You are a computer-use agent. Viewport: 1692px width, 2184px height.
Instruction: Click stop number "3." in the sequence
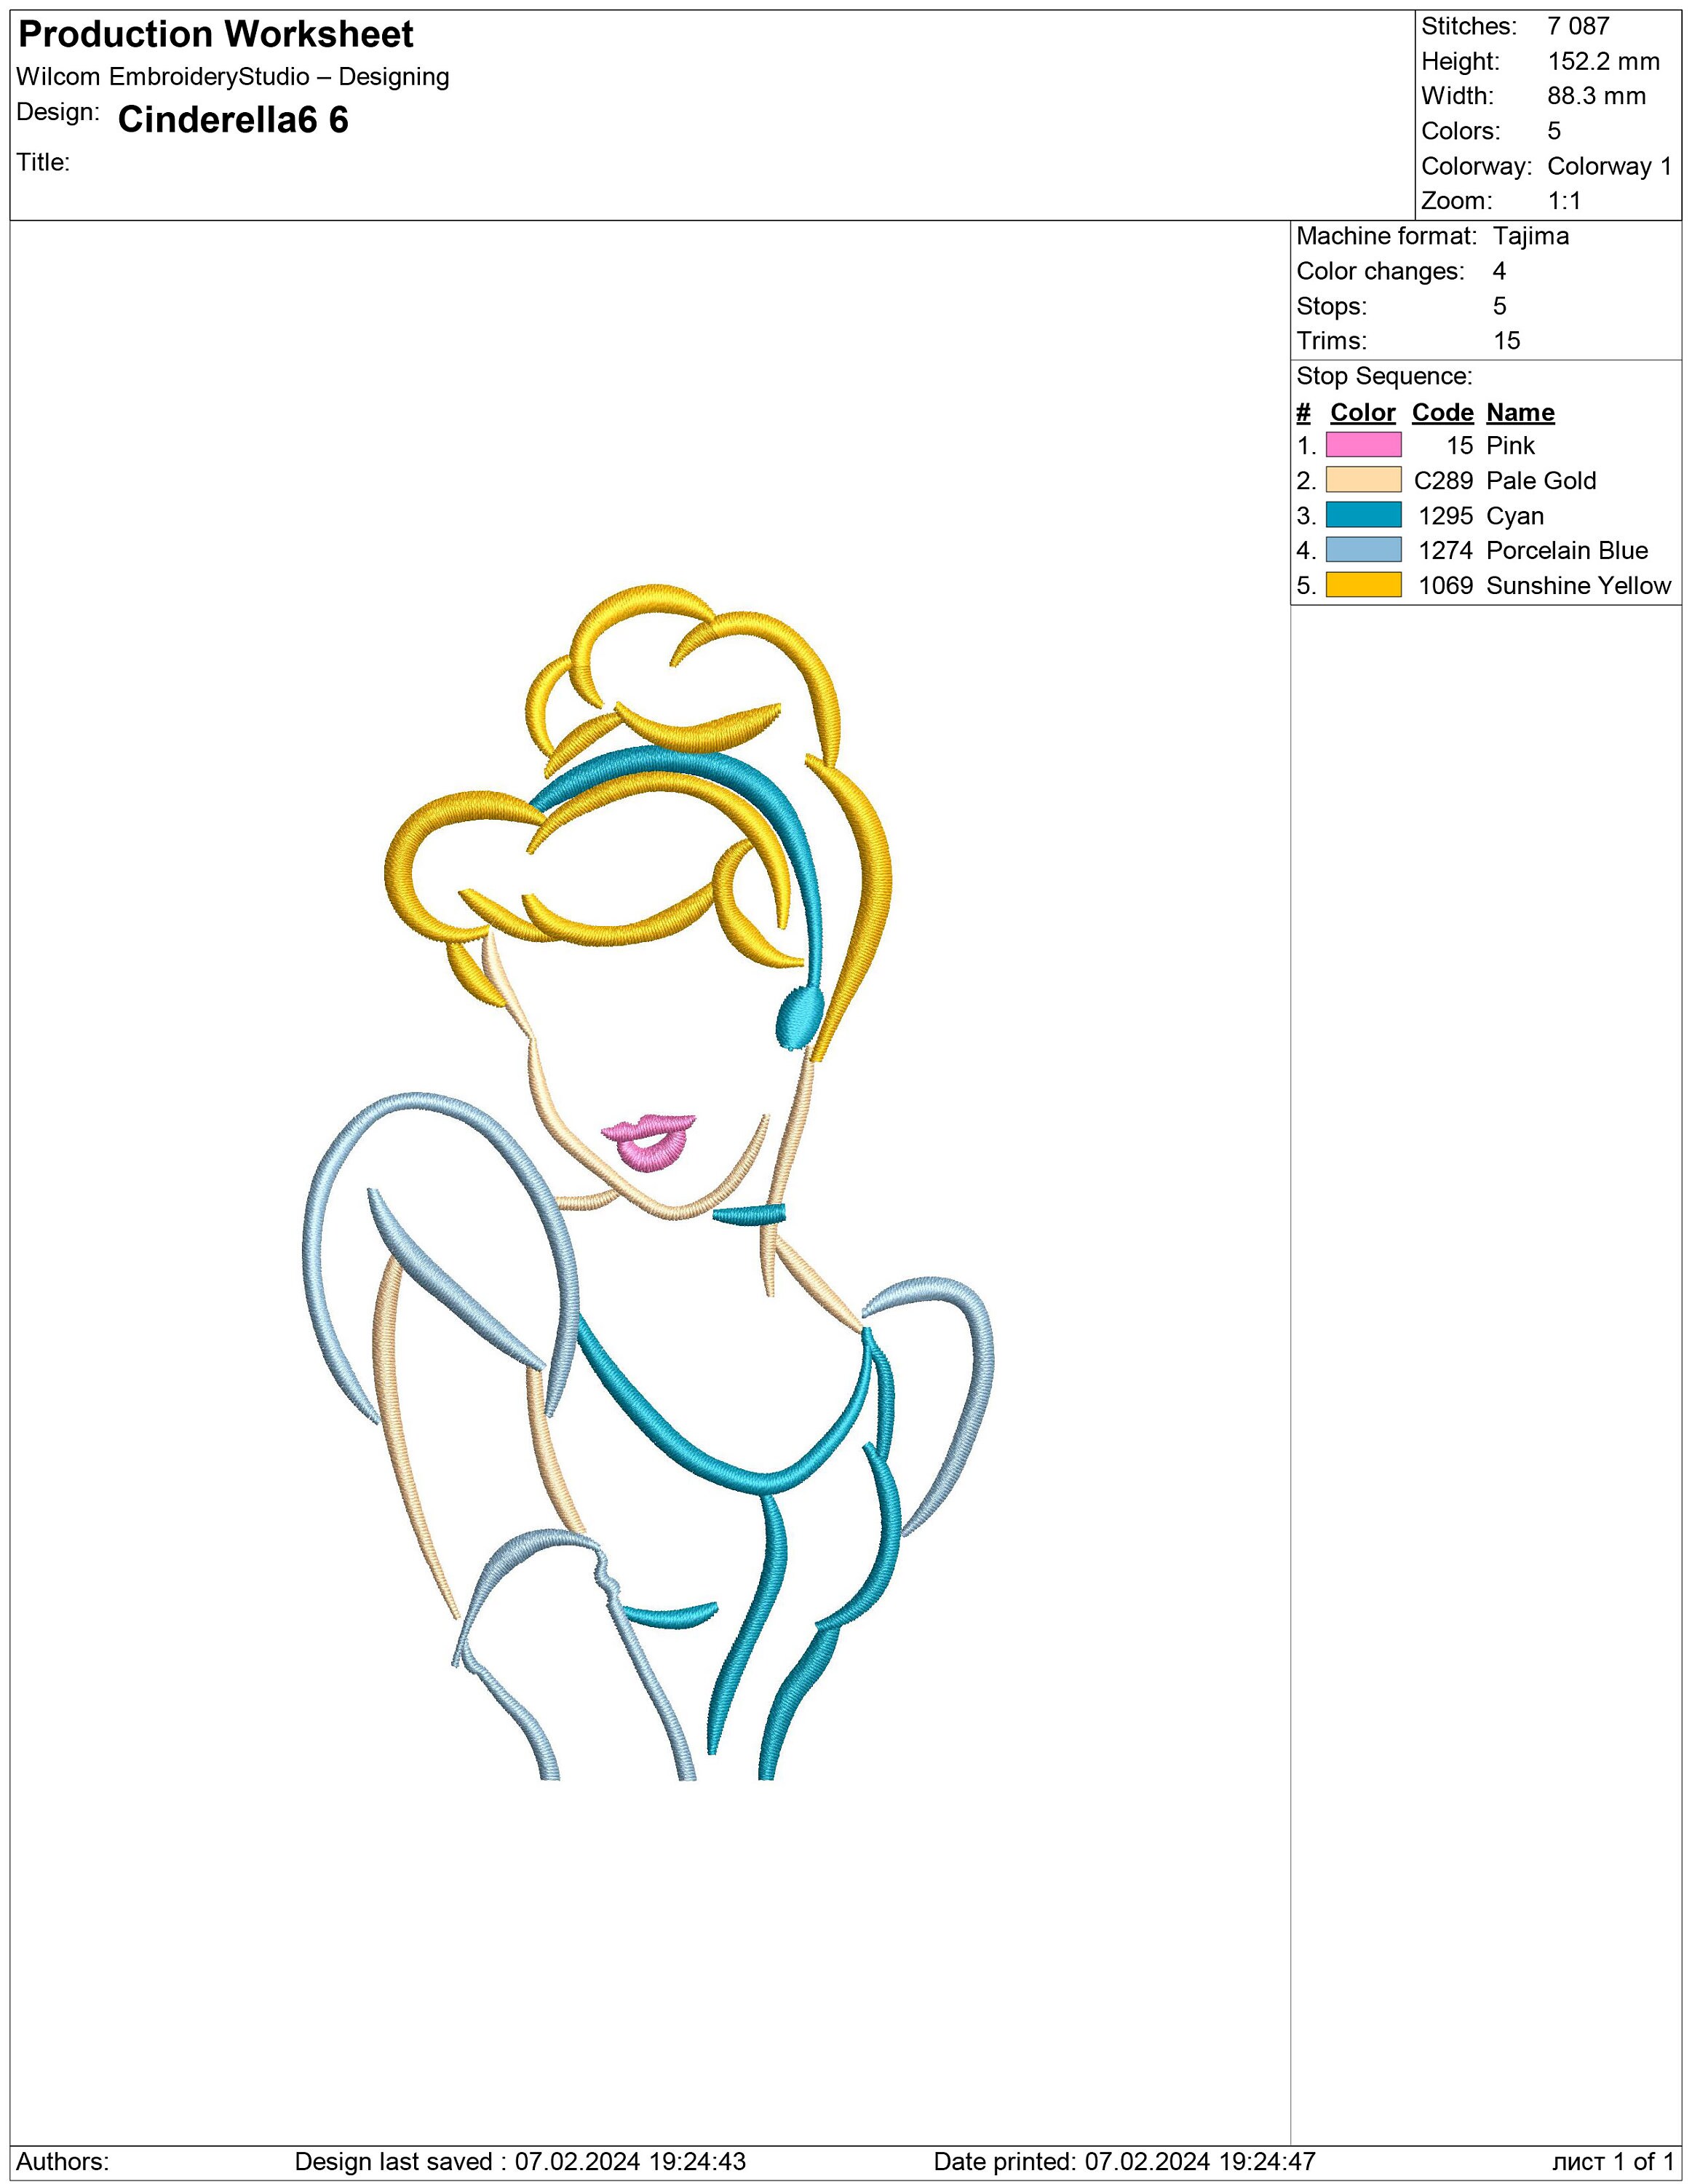1306,516
